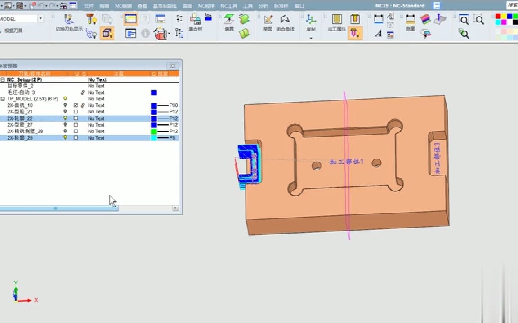Check the box for 2X-型腔_21
Image resolution: width=518 pixels, height=323 pixels.
click(76, 112)
